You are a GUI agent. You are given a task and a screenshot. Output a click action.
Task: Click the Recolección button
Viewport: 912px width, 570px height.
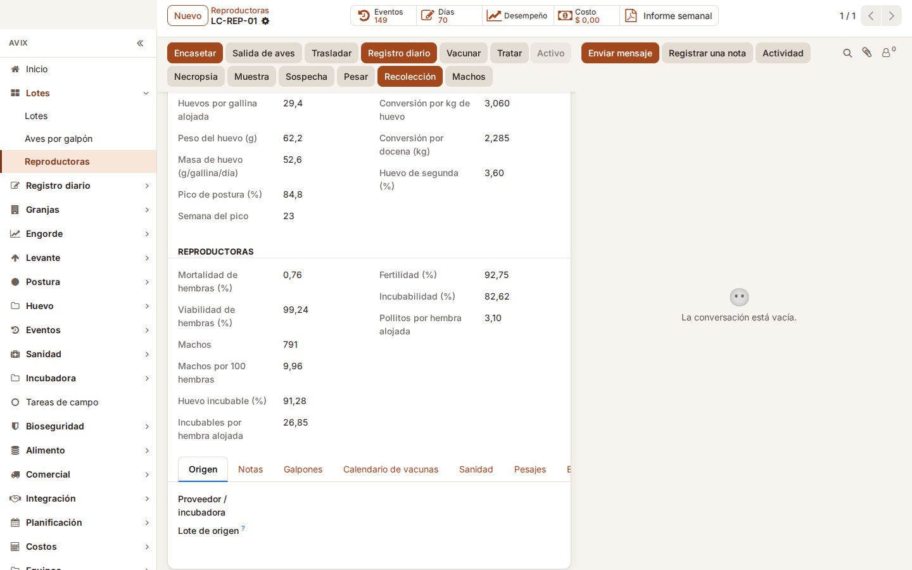(410, 77)
